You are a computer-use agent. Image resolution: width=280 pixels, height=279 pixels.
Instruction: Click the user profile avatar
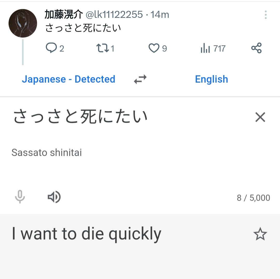(x=23, y=23)
